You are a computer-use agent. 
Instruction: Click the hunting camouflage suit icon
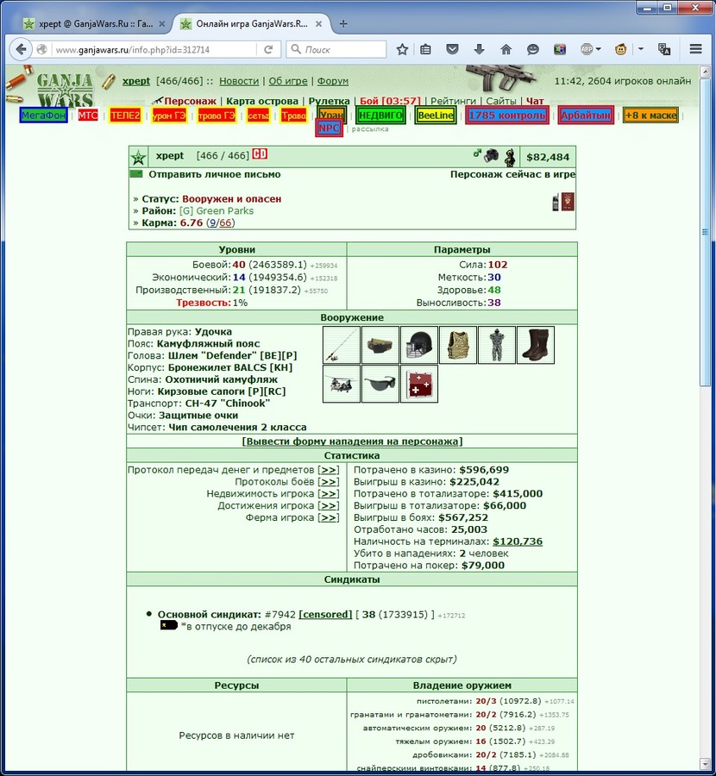click(497, 345)
